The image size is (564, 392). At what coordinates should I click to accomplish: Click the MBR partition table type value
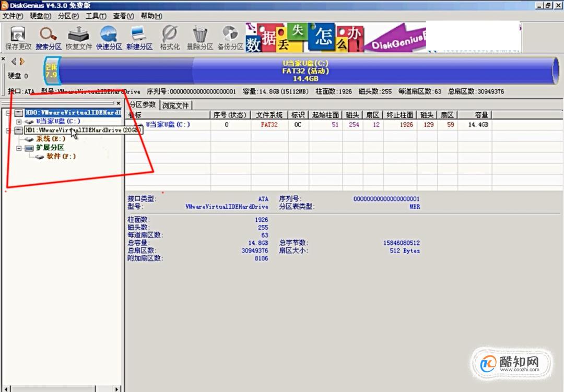point(414,207)
